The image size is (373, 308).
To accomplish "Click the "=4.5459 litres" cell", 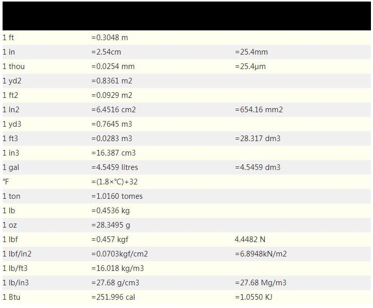I will pos(114,167).
